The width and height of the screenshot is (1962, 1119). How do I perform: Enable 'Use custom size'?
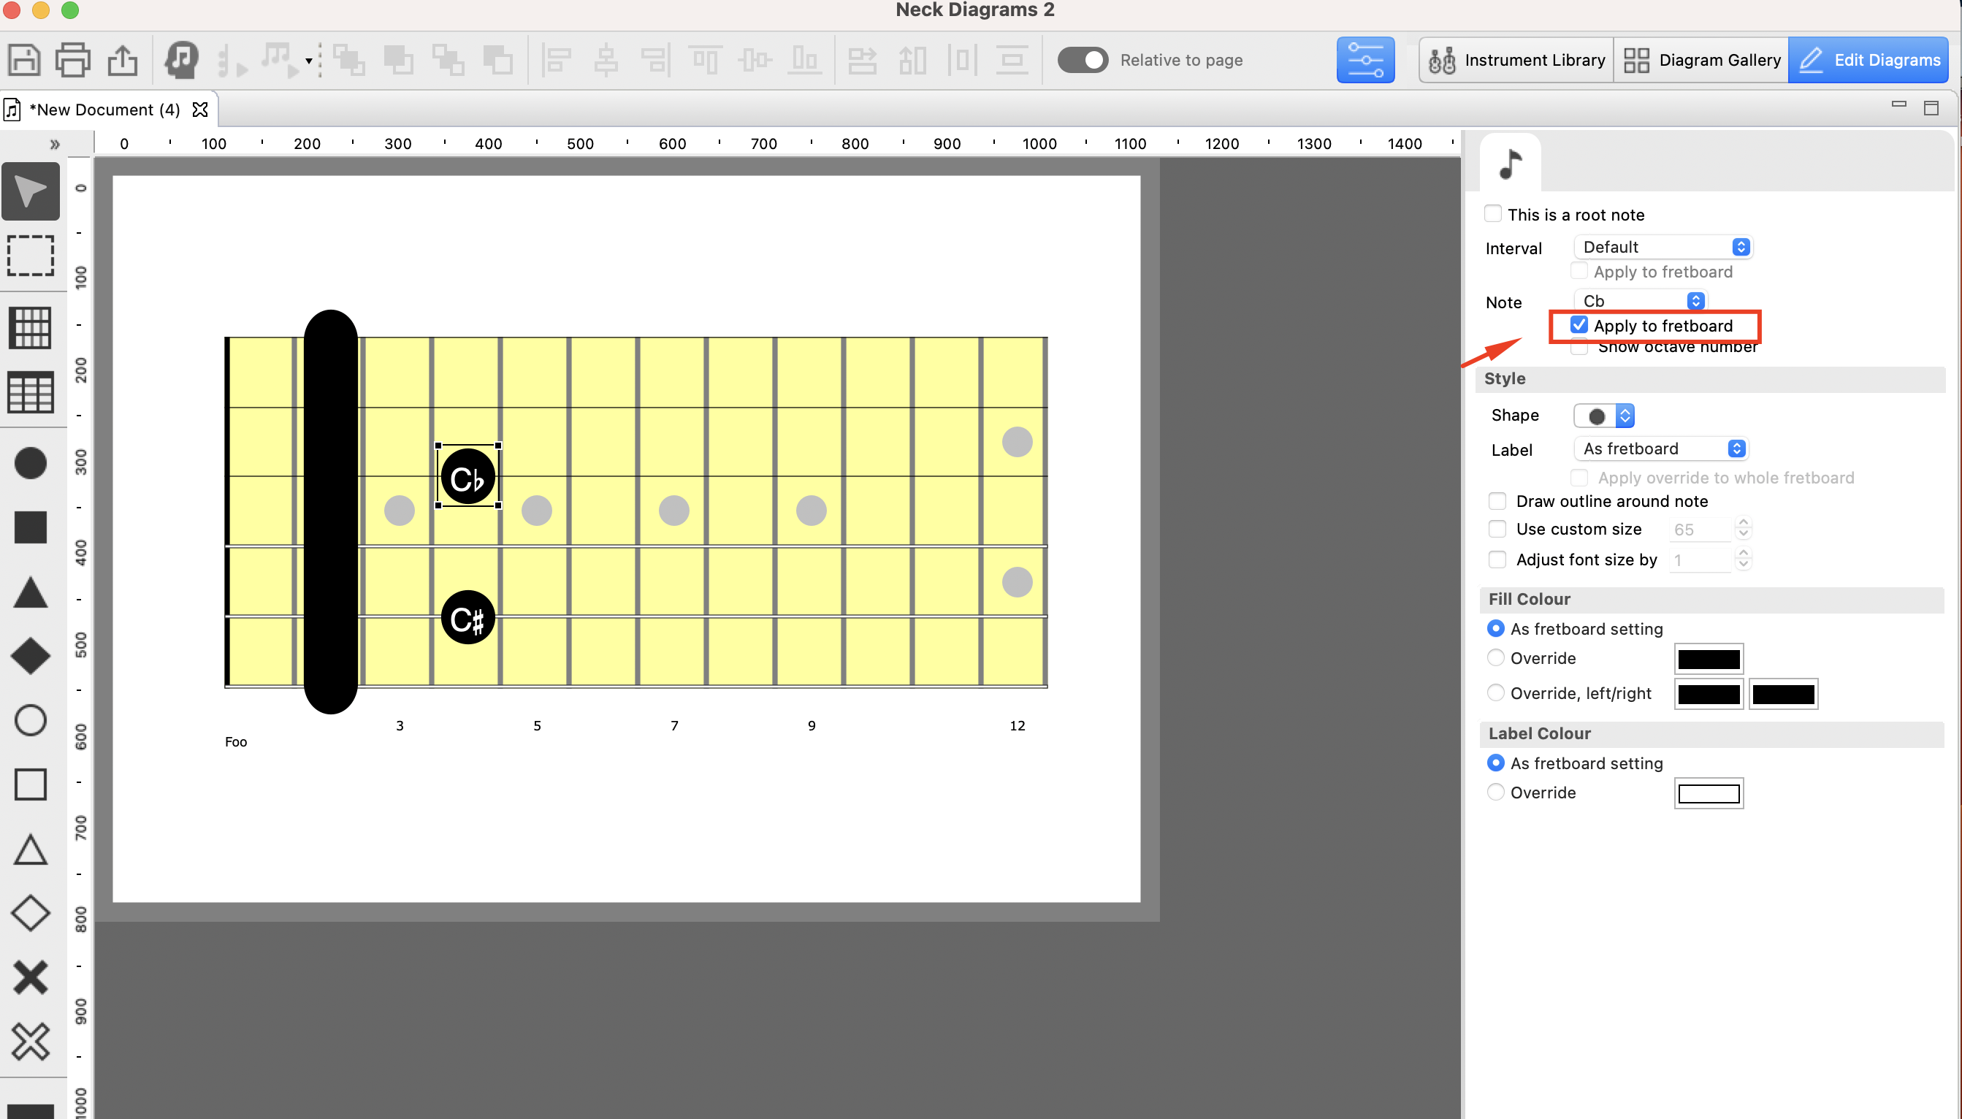click(x=1497, y=529)
